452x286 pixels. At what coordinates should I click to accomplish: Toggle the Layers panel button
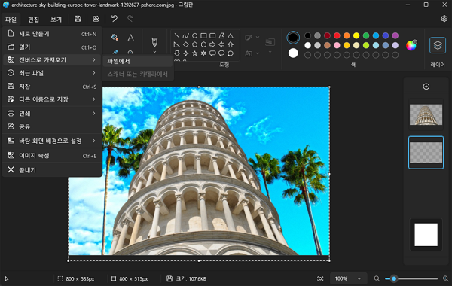[x=438, y=45]
